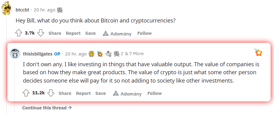Image resolution: width=274 pixels, height=114 pixels.
Task: Click the rocket award icon on Bill Gates' reply
Action: tap(100, 54)
